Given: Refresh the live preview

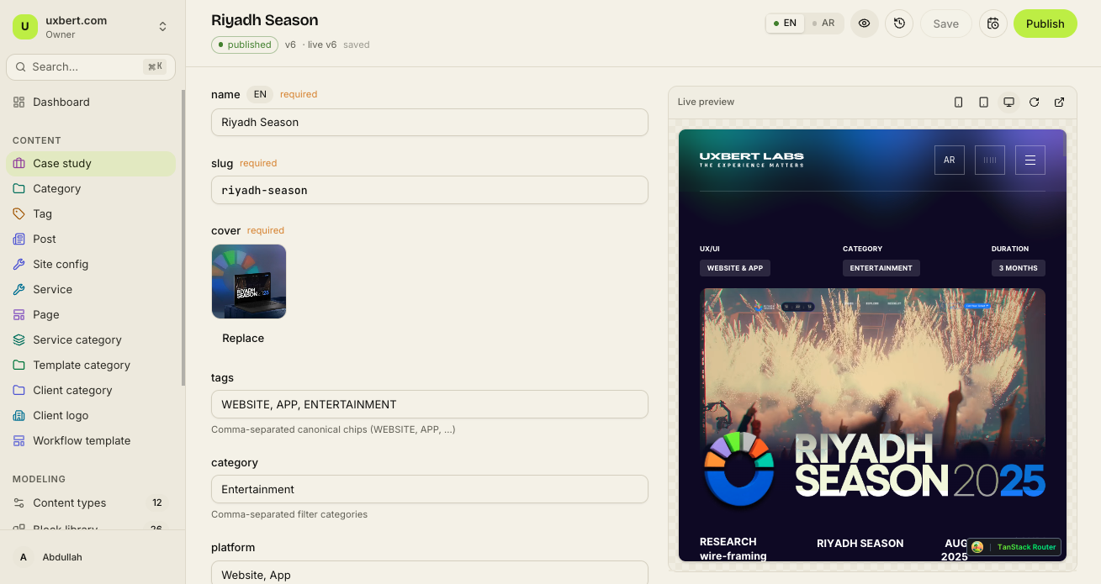Looking at the screenshot, I should [x=1034, y=102].
